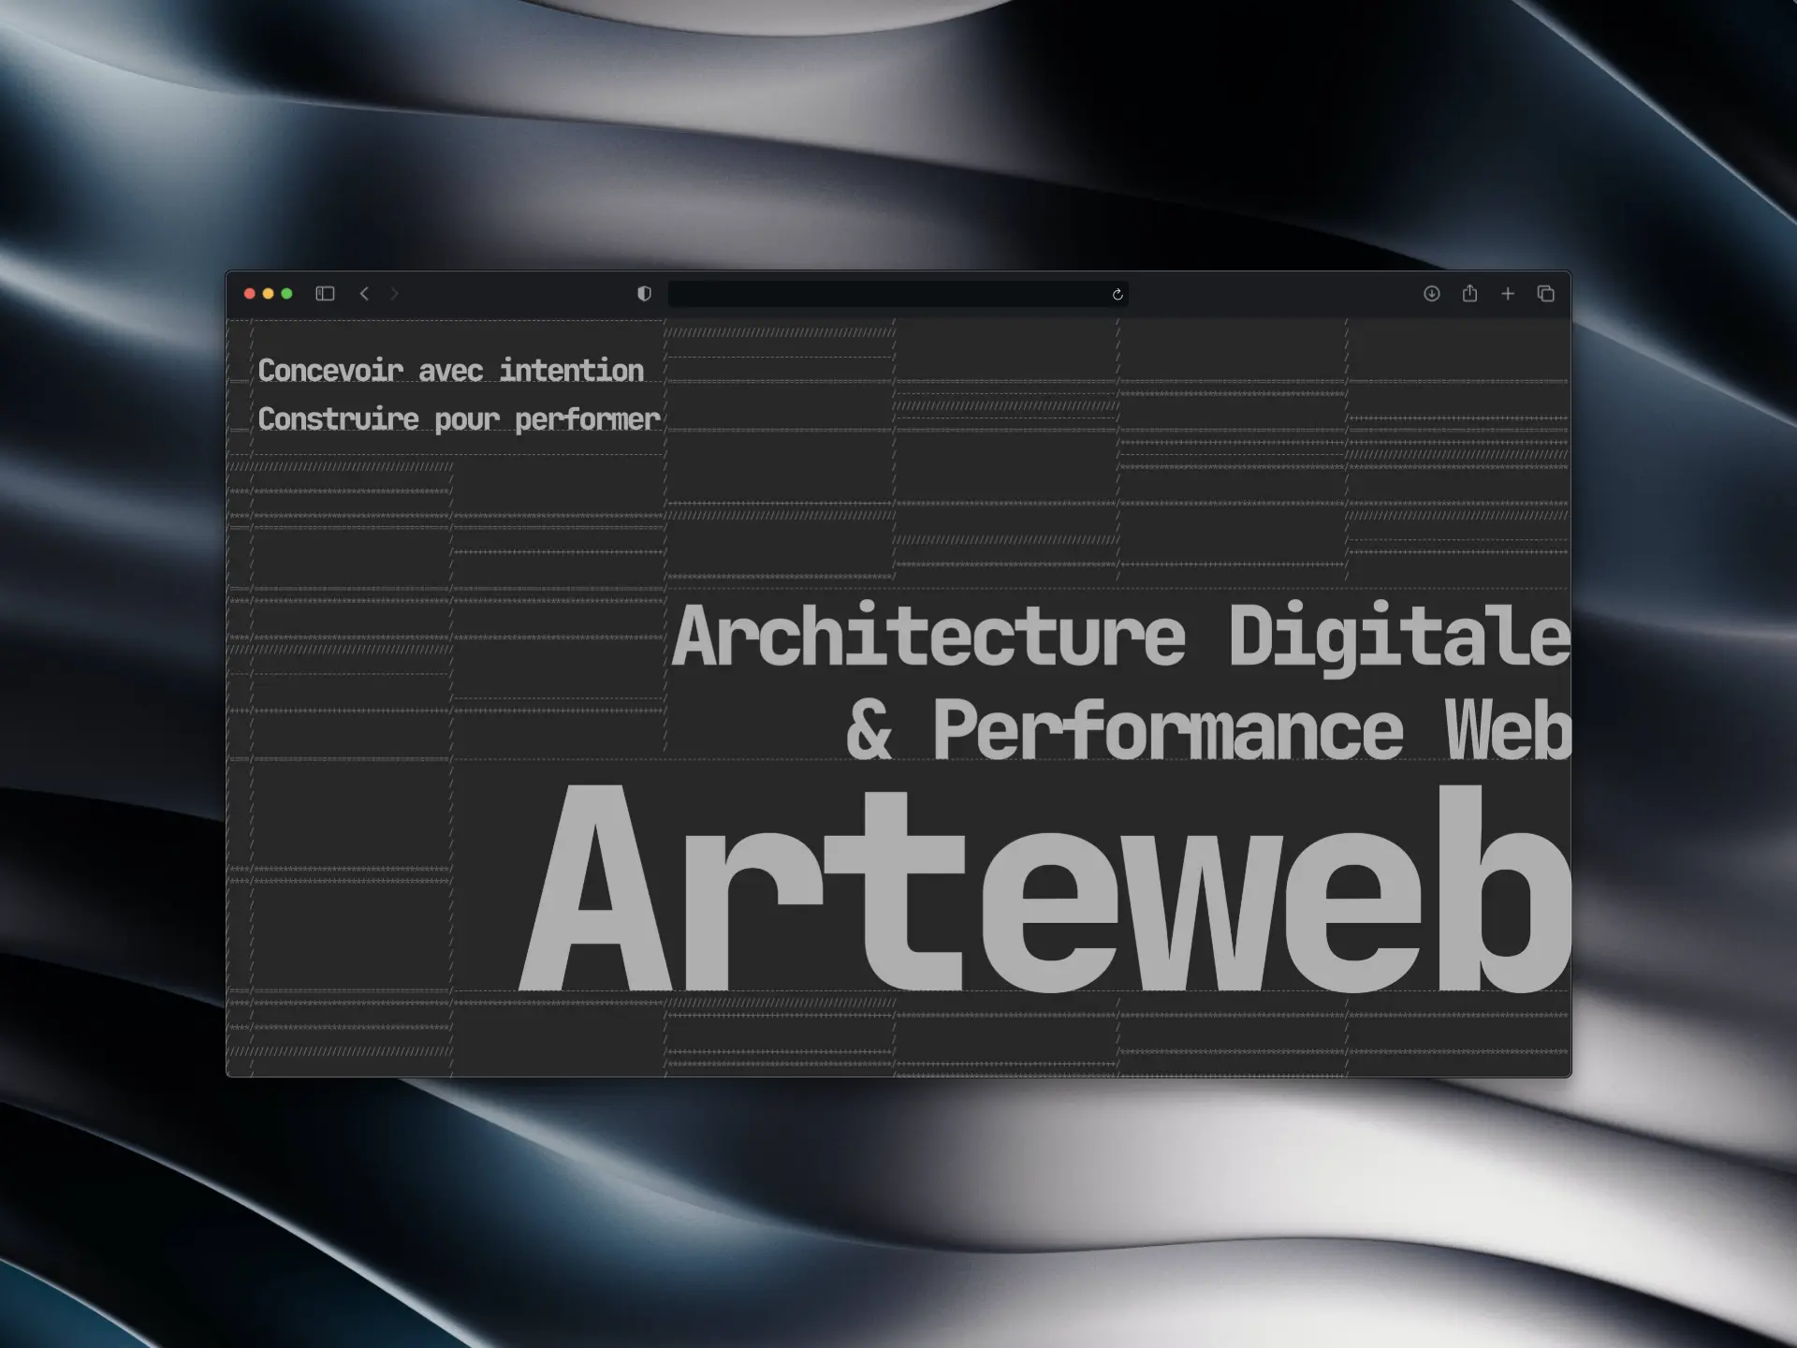Click the forward navigation arrow
1797x1348 pixels.
click(396, 293)
